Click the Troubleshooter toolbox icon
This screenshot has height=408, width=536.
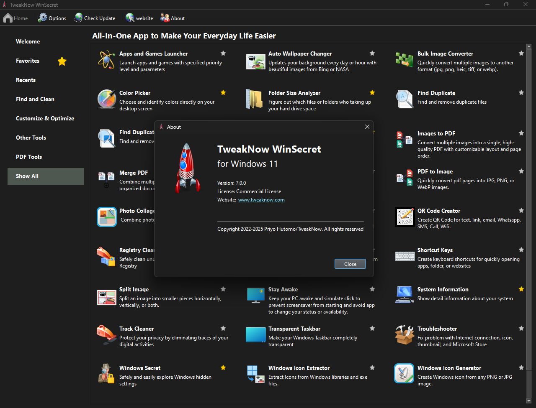(405, 335)
